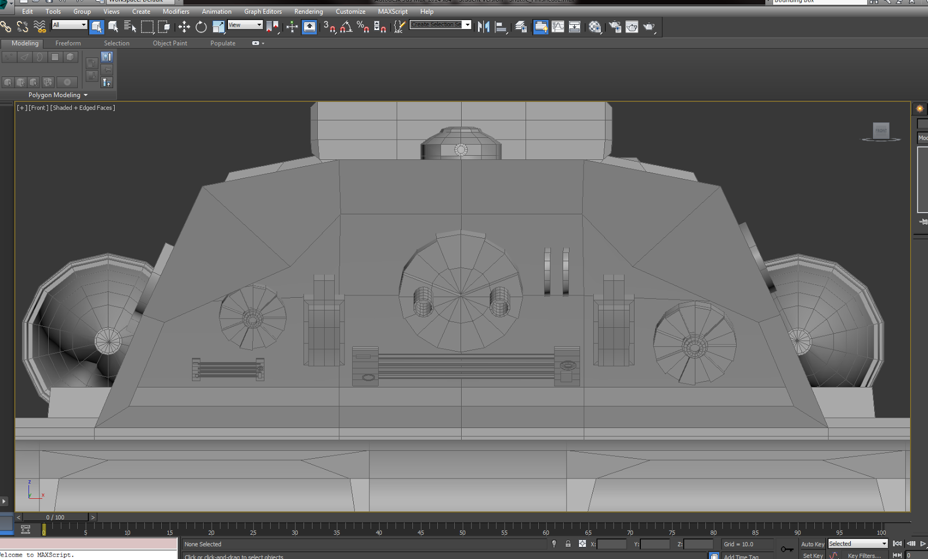Screen dimensions: 928x559
Task: Click the Key Filters button
Action: click(864, 556)
